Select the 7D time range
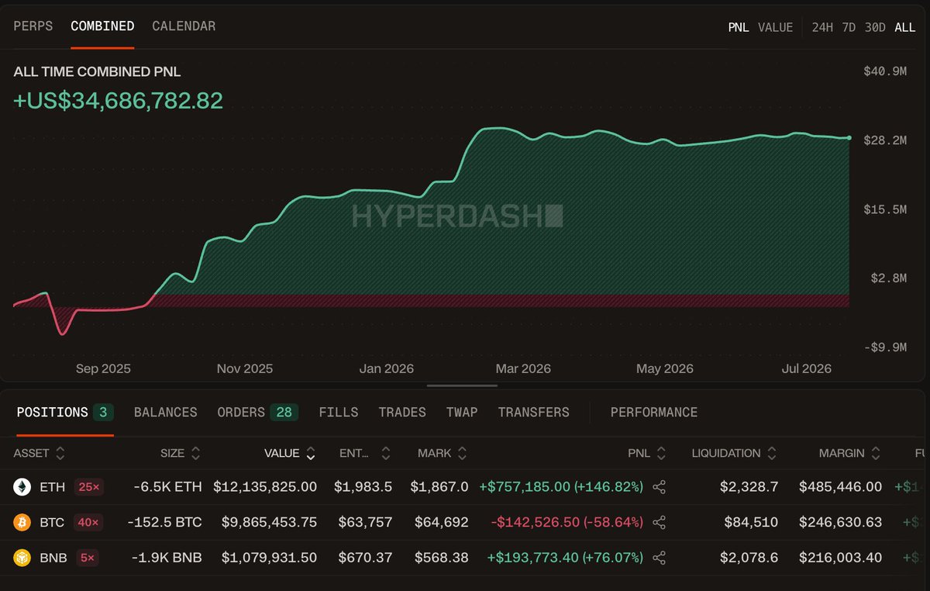The height and width of the screenshot is (591, 930). point(849,27)
